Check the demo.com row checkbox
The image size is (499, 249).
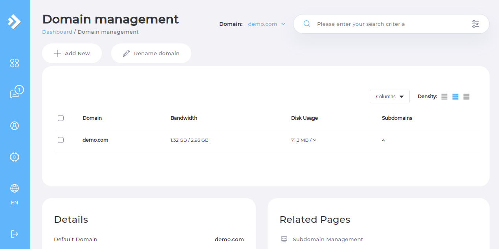pos(61,140)
